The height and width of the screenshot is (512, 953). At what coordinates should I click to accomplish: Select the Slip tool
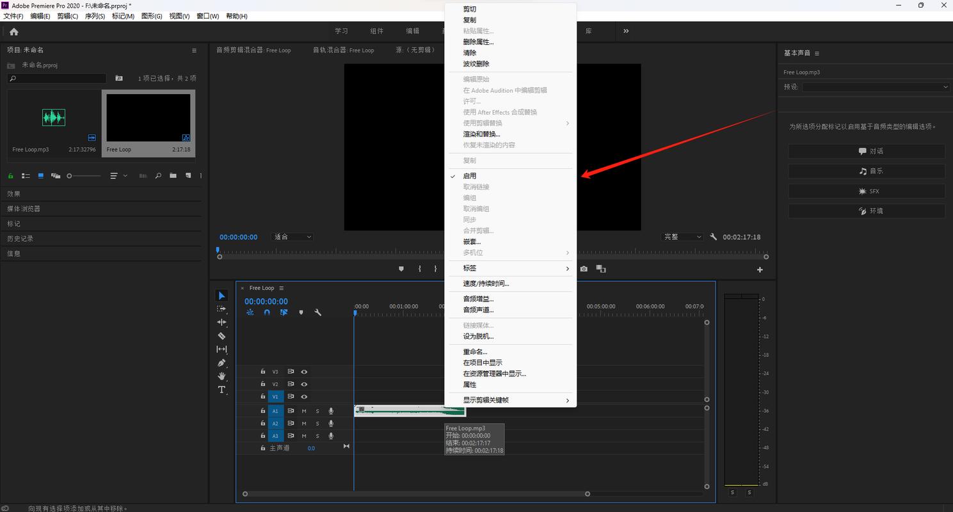click(221, 349)
